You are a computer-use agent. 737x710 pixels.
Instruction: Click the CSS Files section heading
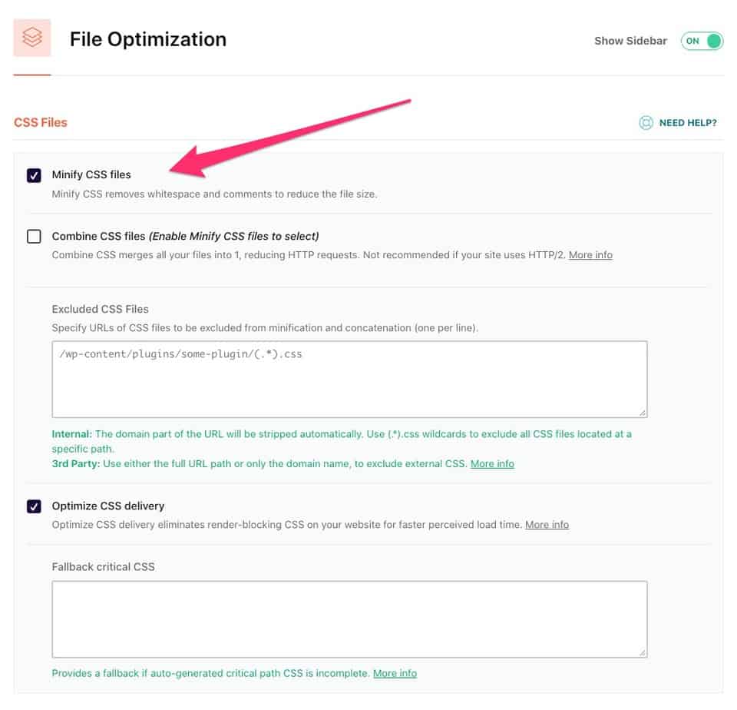(x=40, y=122)
